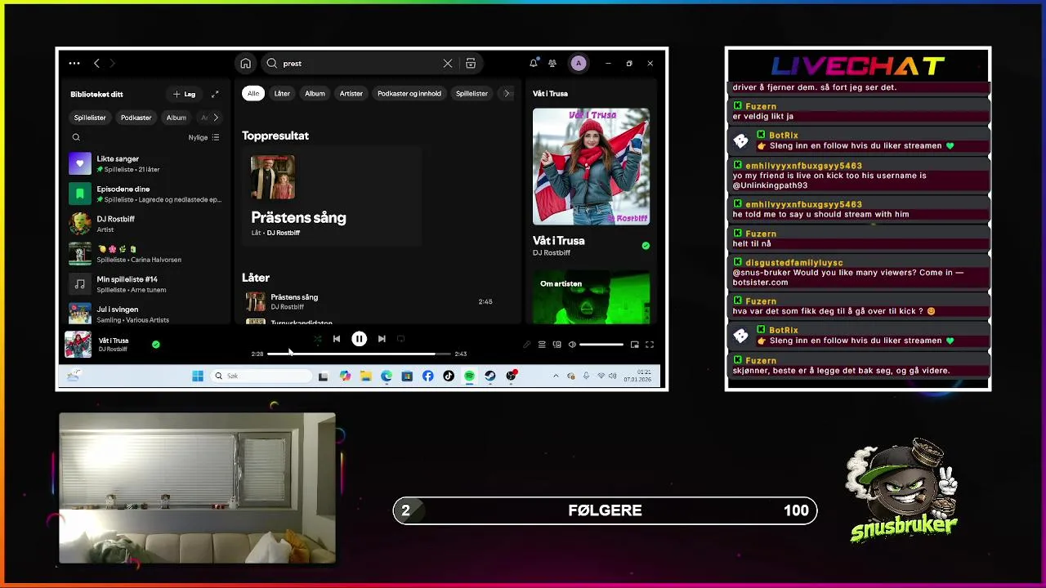
Task: Clear the search text 'prest'
Action: point(448,63)
